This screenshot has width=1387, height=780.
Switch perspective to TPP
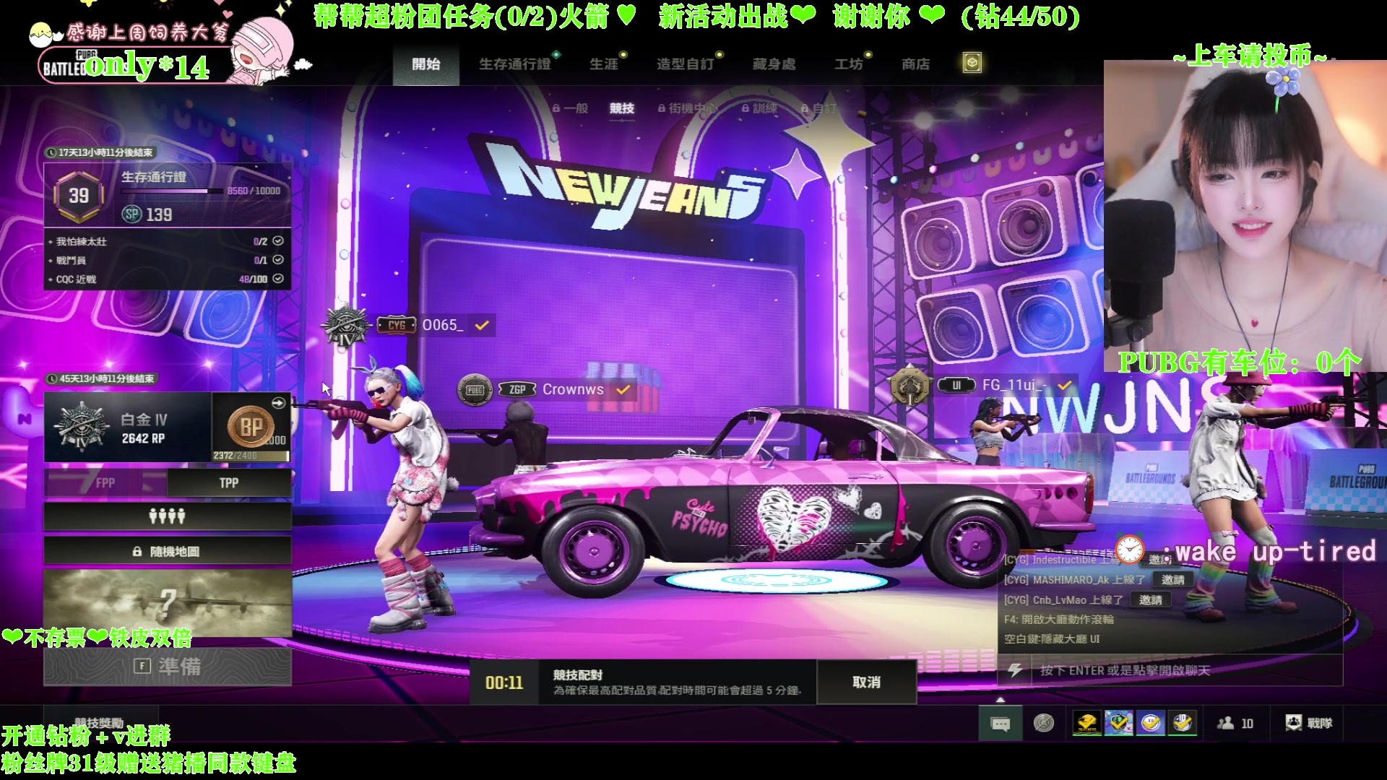pyautogui.click(x=229, y=483)
